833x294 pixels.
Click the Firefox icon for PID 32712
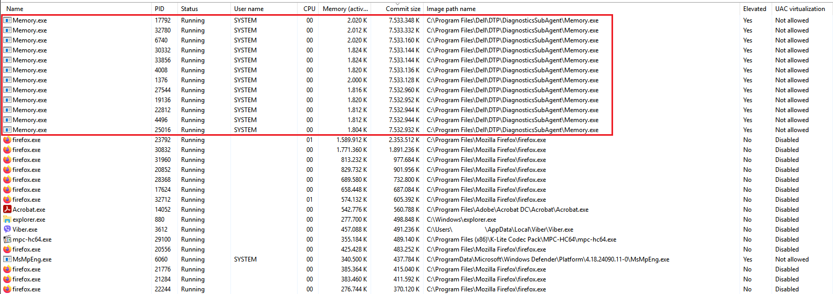7,200
